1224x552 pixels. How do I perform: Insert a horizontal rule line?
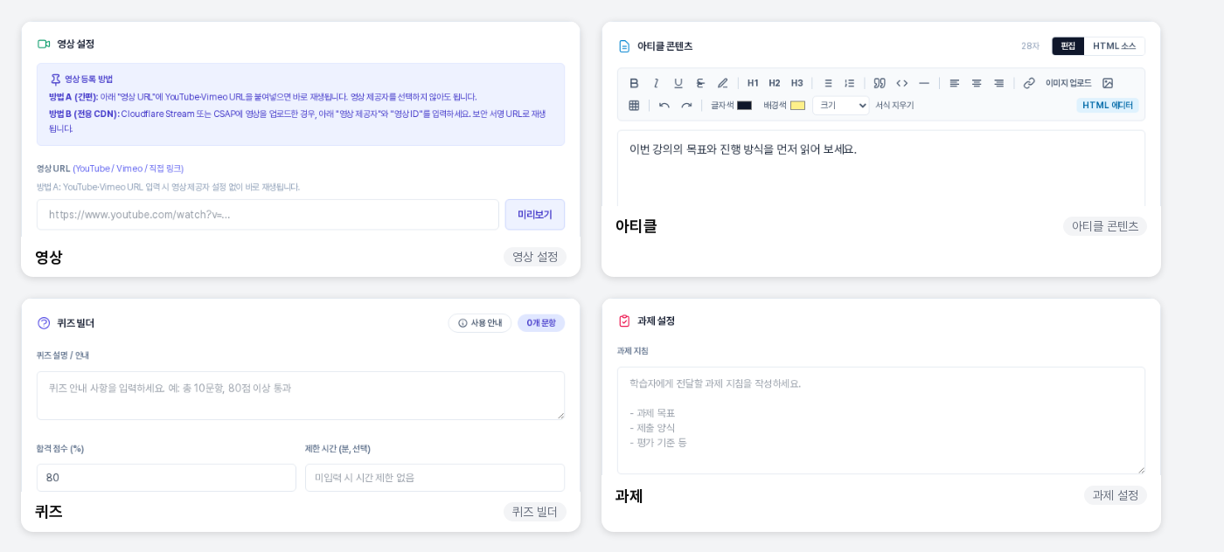(x=924, y=83)
